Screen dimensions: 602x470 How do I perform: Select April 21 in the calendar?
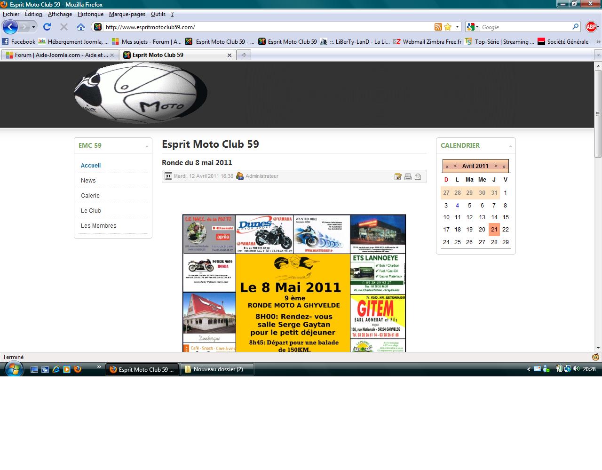tap(494, 230)
